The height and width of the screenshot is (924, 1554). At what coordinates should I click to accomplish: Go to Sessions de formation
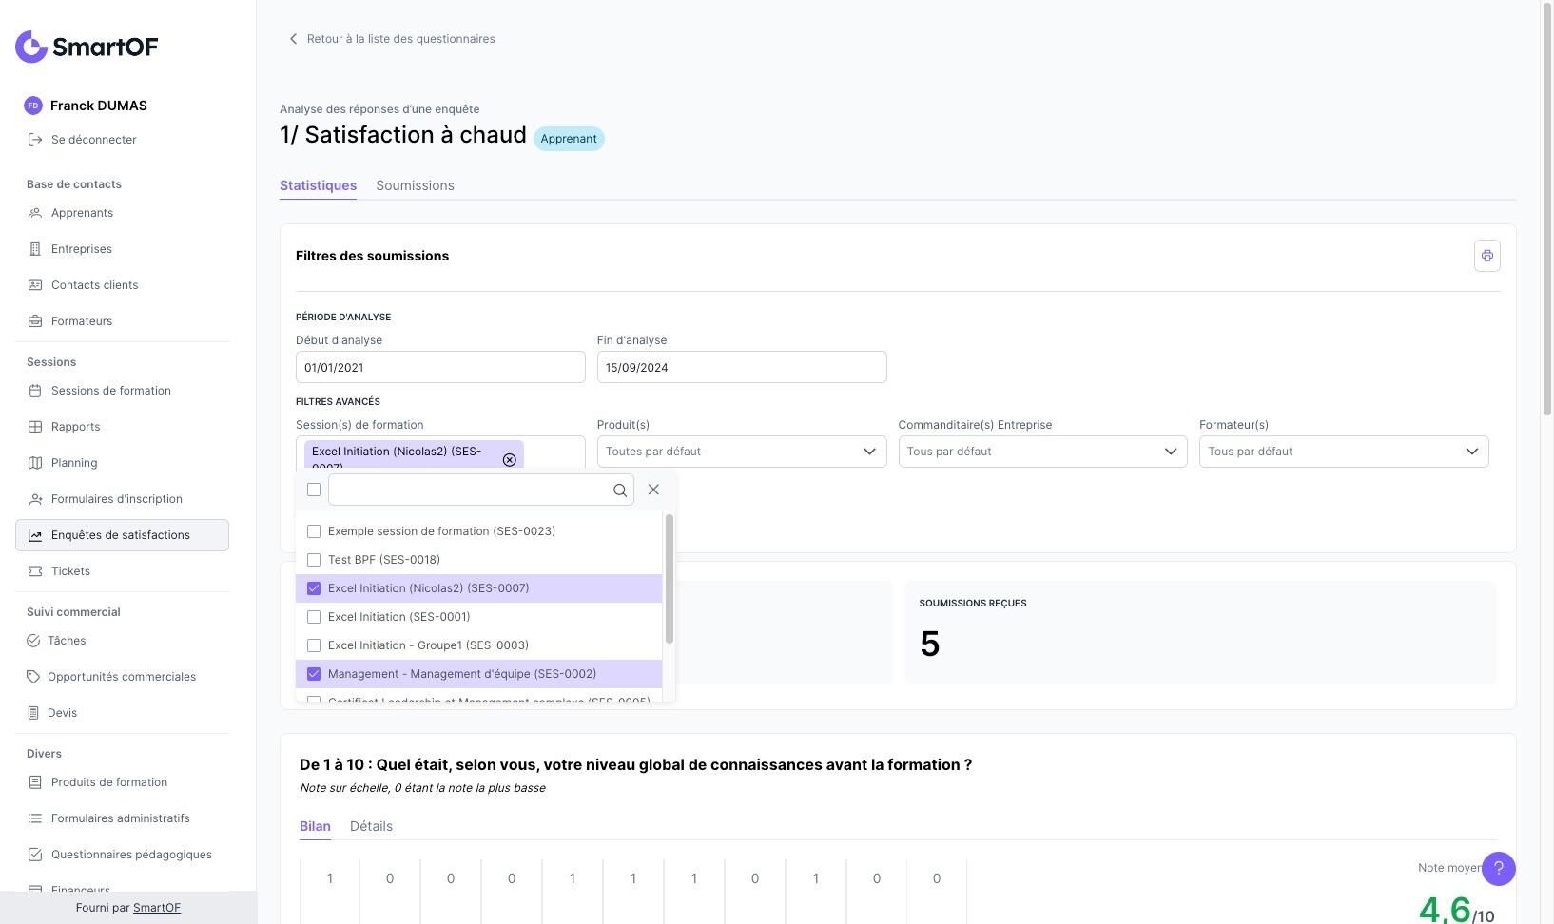point(111,391)
